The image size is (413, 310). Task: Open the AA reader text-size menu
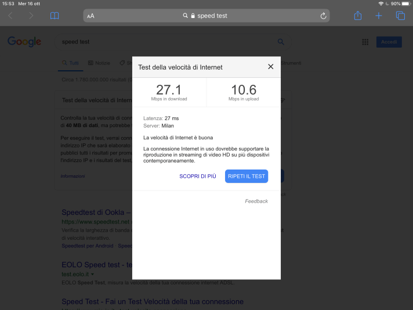tap(90, 16)
